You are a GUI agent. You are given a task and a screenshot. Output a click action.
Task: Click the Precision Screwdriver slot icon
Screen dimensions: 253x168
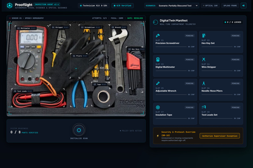158,35
